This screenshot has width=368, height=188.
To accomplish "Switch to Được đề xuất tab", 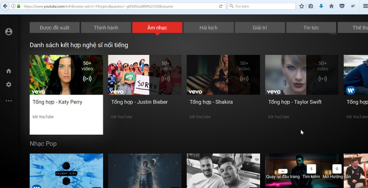I will pos(54,27).
